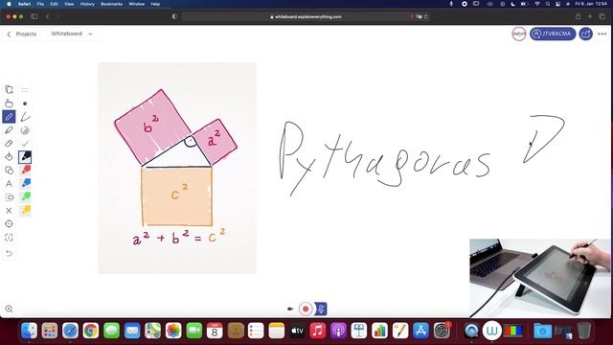Select the Shapes tool
The image size is (613, 345).
click(9, 171)
